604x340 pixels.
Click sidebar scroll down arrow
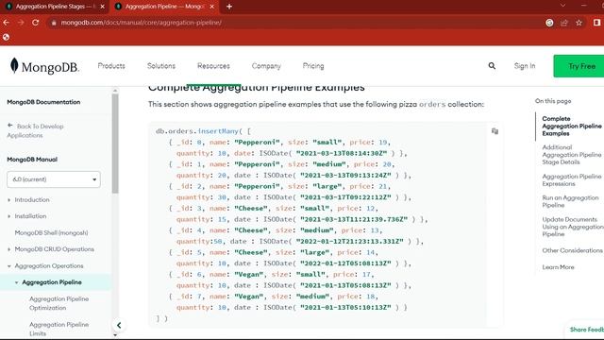pos(115,335)
